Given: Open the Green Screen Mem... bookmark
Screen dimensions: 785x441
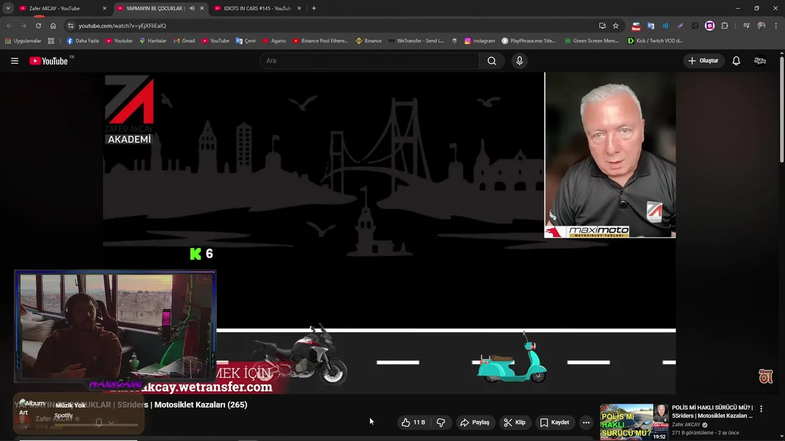Looking at the screenshot, I should (x=591, y=41).
